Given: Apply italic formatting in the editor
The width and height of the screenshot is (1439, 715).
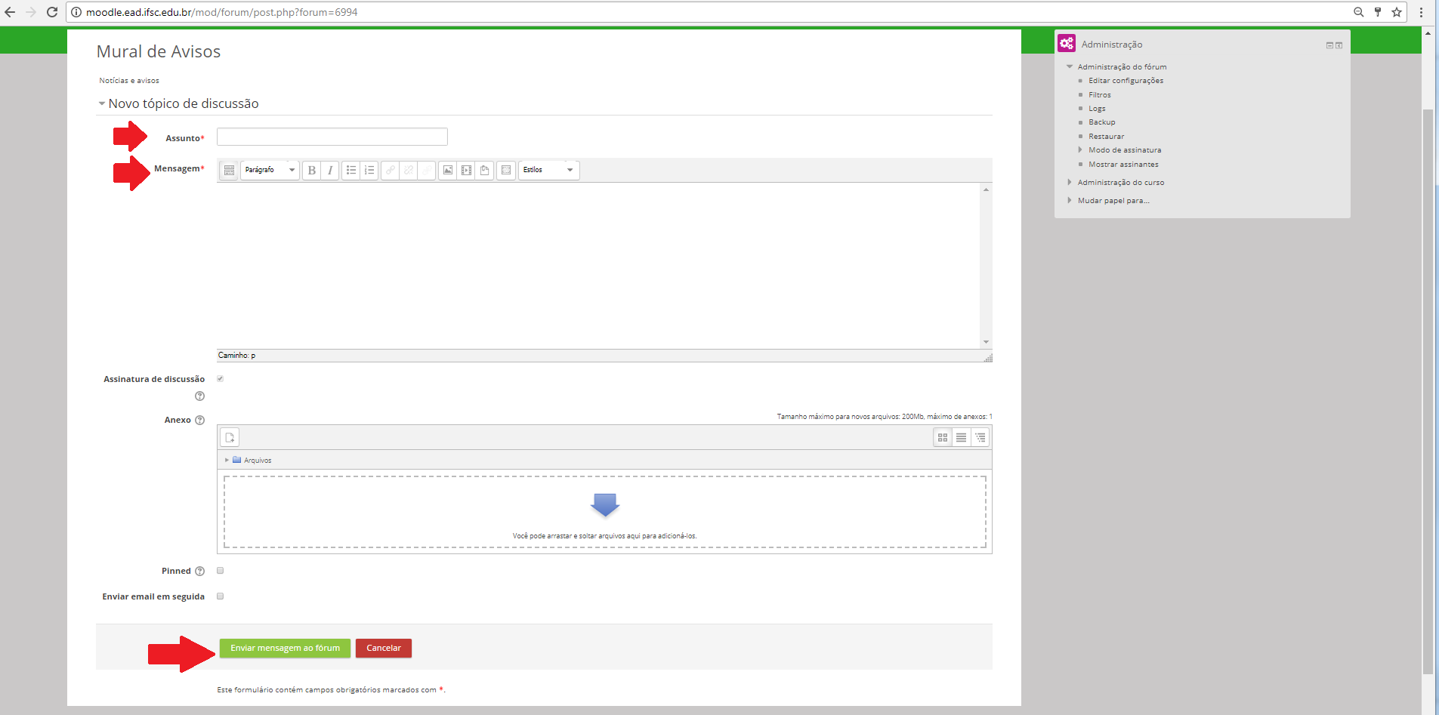Looking at the screenshot, I should tap(330, 171).
